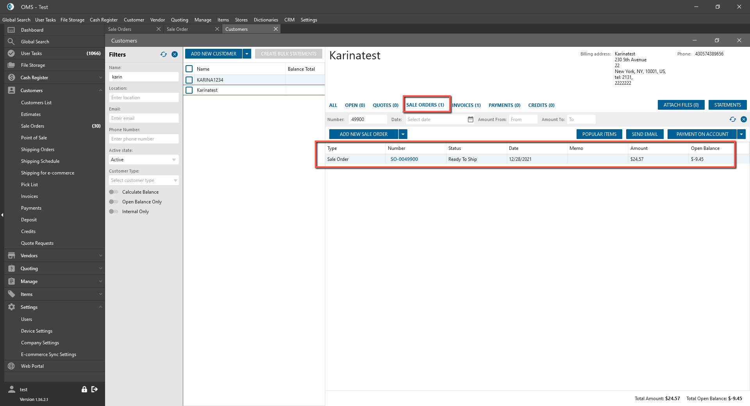Image resolution: width=750 pixels, height=406 pixels.
Task: Open User Tasks checkmark icon
Action: pyautogui.click(x=11, y=53)
